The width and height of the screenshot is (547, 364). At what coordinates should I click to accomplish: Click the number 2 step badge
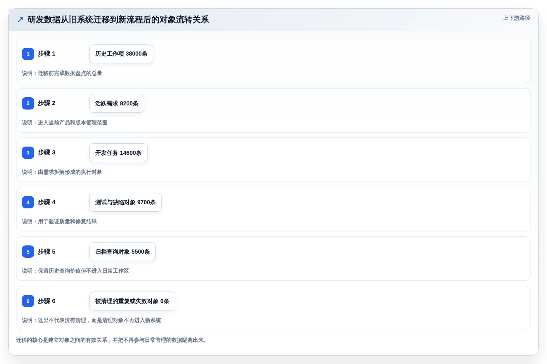pyautogui.click(x=28, y=103)
